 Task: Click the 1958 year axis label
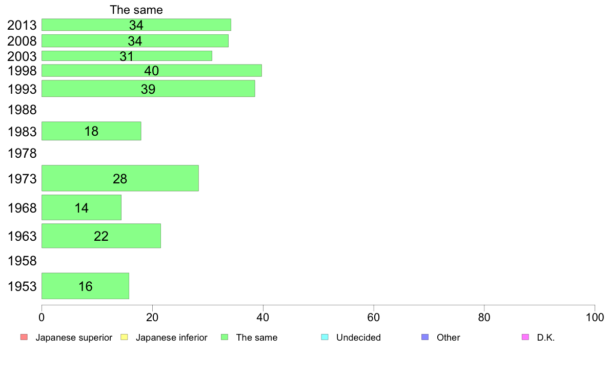(x=22, y=261)
